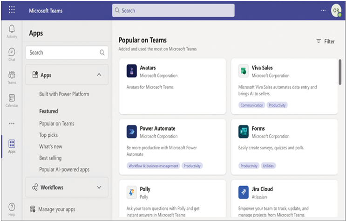Click the Manage your apps icon
This screenshot has width=346, height=222.
(33, 209)
